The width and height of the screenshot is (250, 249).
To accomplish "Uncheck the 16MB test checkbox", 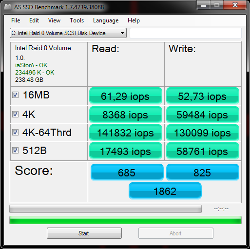I will [x=15, y=95].
